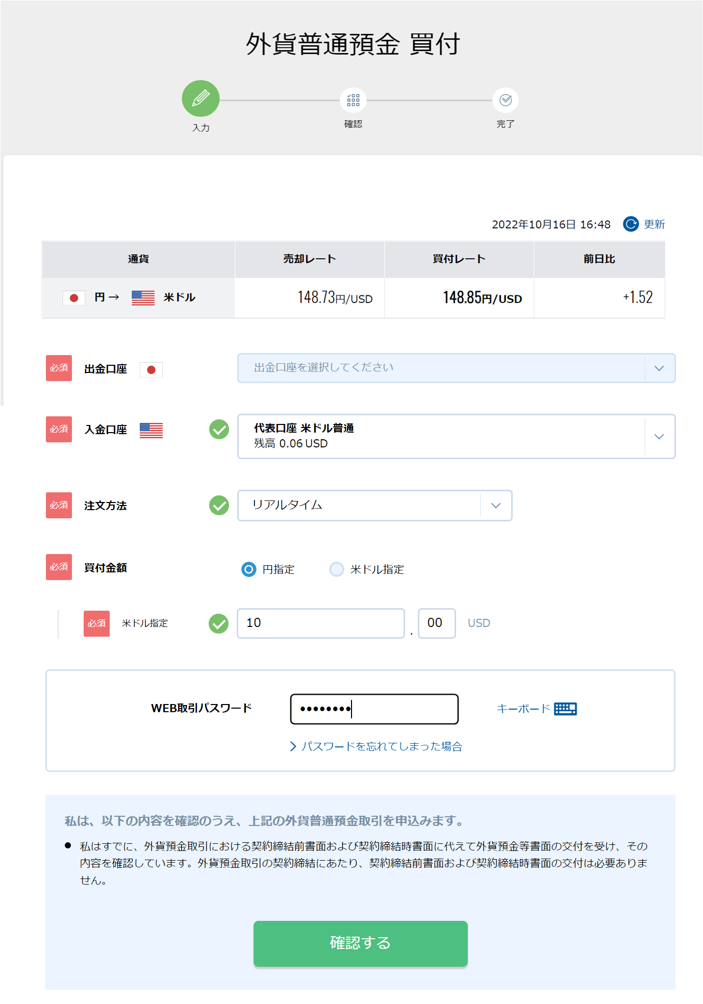Click the green check beside 注文方法

click(x=219, y=505)
